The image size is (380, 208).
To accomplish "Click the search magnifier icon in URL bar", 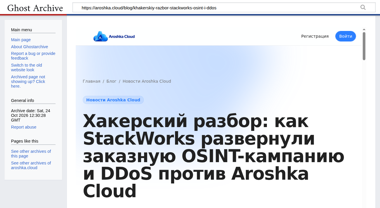I will point(363,8).
